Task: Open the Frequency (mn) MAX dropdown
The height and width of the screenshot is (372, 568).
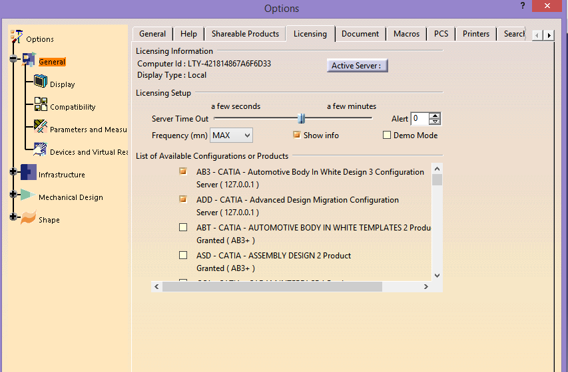Action: [x=231, y=136]
